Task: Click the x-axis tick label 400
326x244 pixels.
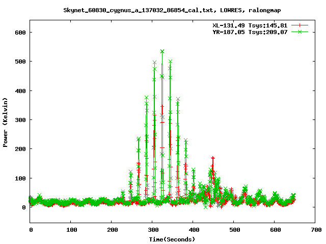Action: pyautogui.click(x=194, y=230)
